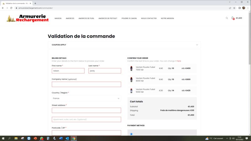This screenshot has width=251, height=141.
Task: Click Vectan Poudre Tubal 5000 1LB product name
Action: (x=145, y=91)
